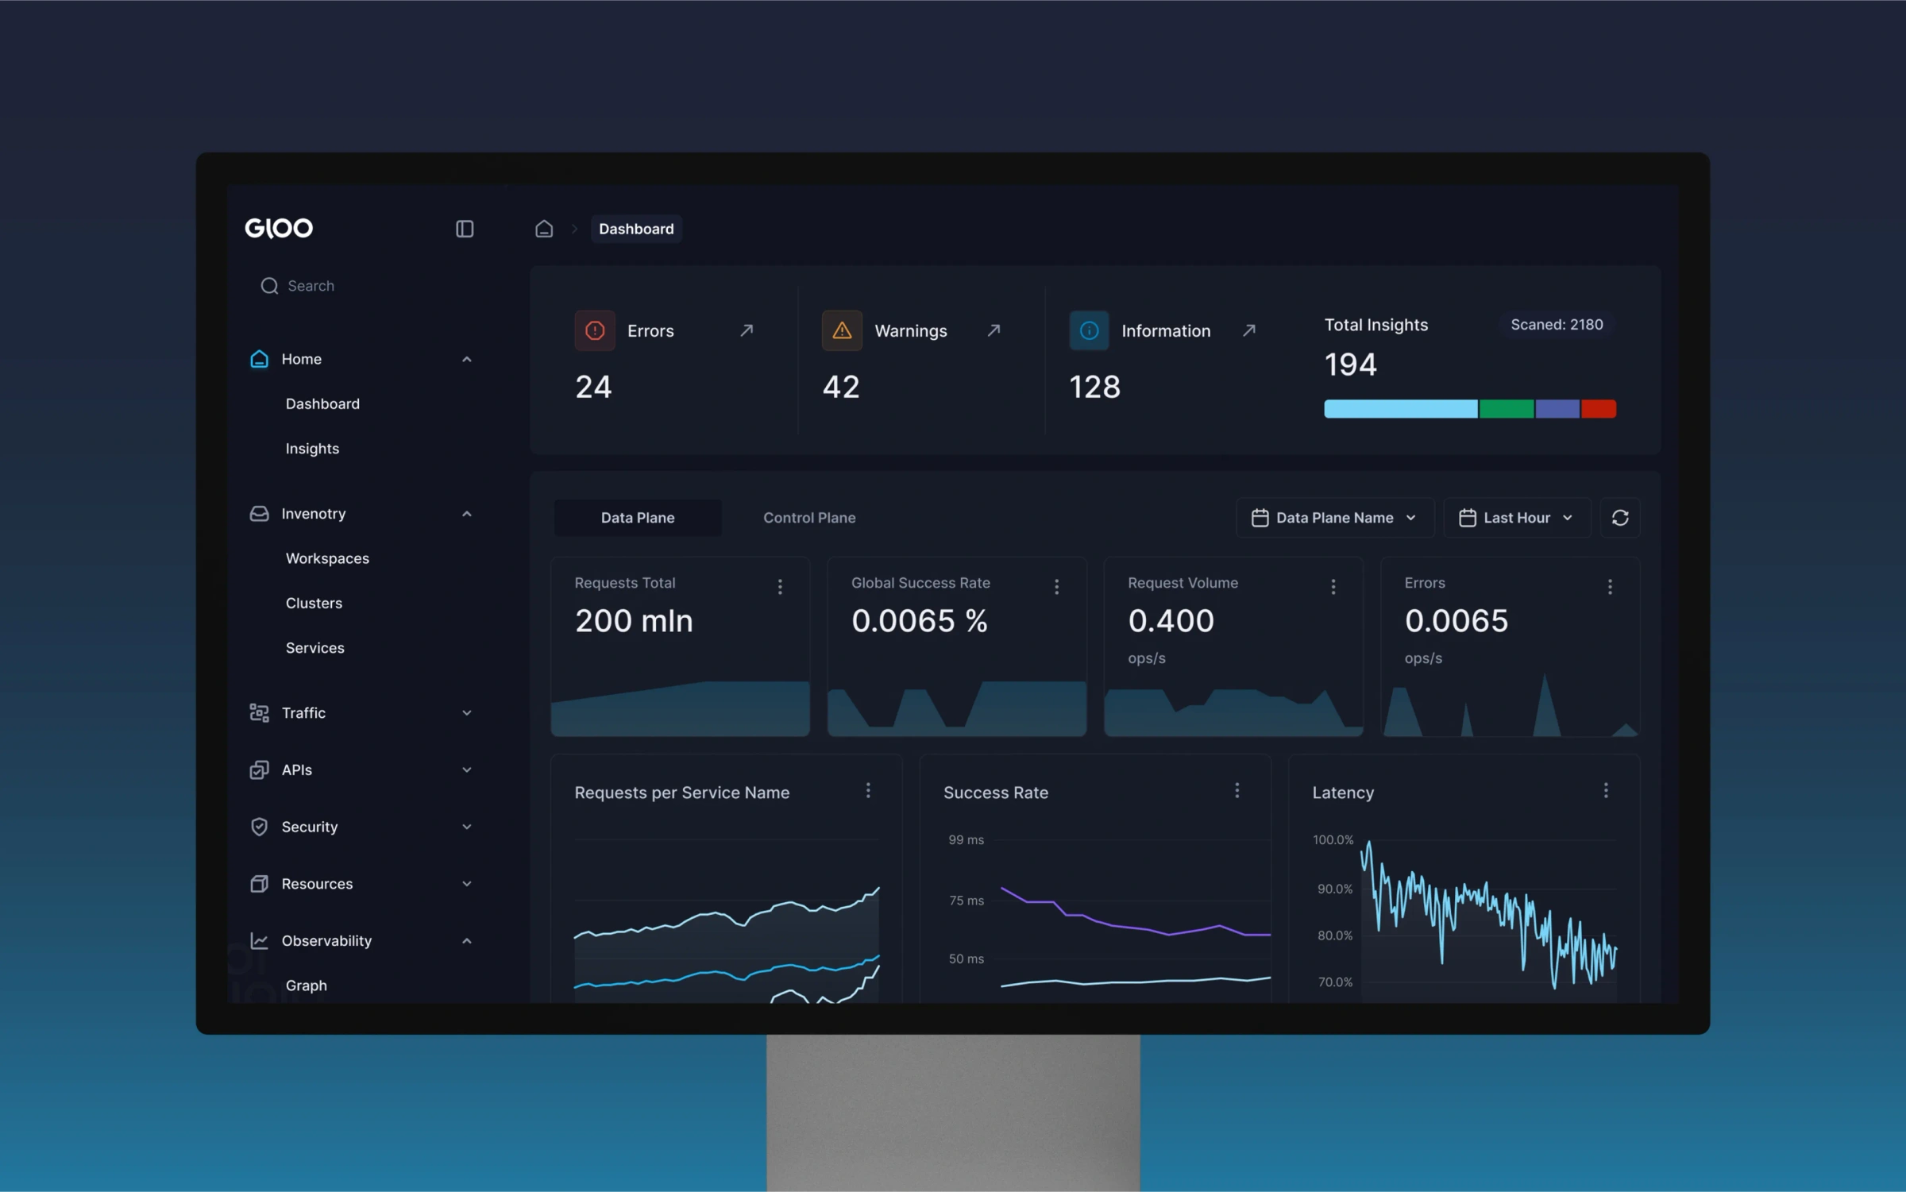Toggle the sidebar collapse button
Viewport: 1906px width, 1192px height.
[464, 228]
